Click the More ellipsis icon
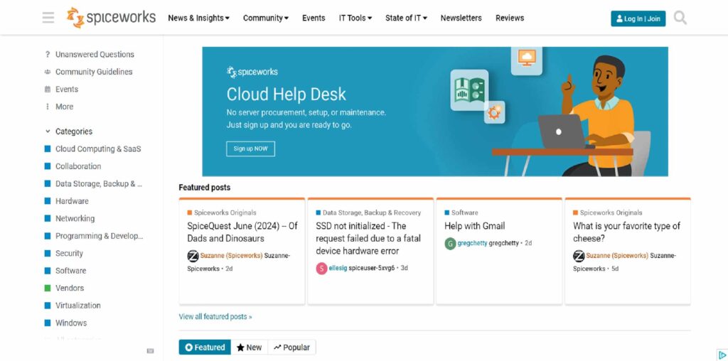The height and width of the screenshot is (361, 728). click(x=48, y=107)
